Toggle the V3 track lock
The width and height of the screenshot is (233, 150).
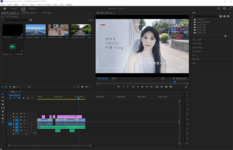(13, 113)
